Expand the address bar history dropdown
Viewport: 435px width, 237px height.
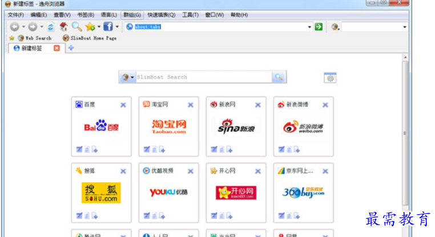(x=310, y=27)
